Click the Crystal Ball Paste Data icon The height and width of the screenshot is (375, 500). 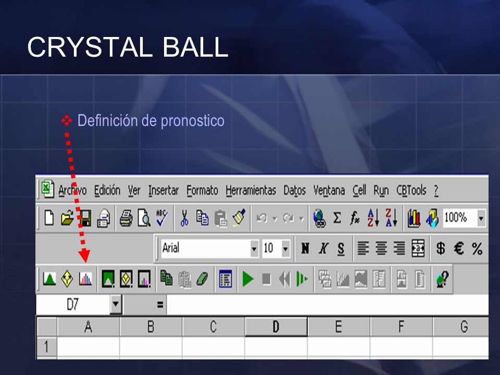coord(184,279)
